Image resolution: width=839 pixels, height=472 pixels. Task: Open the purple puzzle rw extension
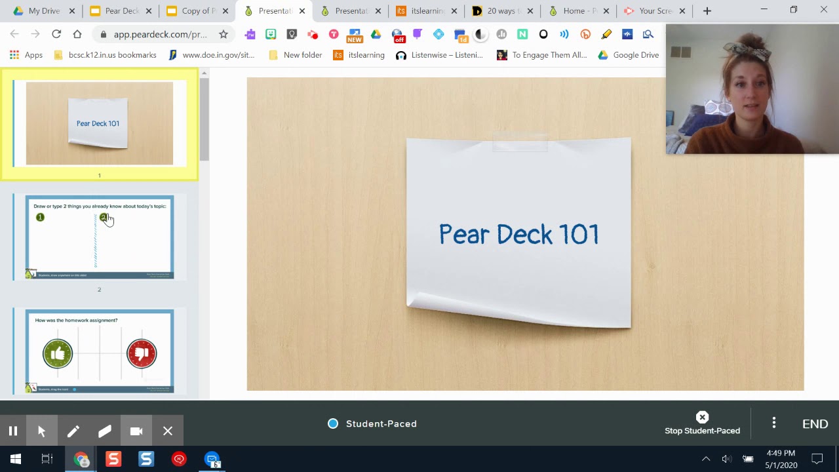(250, 34)
